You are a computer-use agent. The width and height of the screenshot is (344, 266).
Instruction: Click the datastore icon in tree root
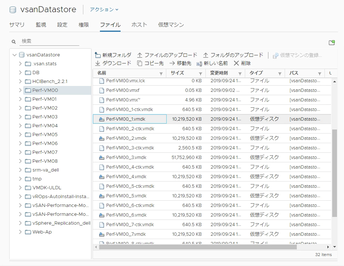22,55
